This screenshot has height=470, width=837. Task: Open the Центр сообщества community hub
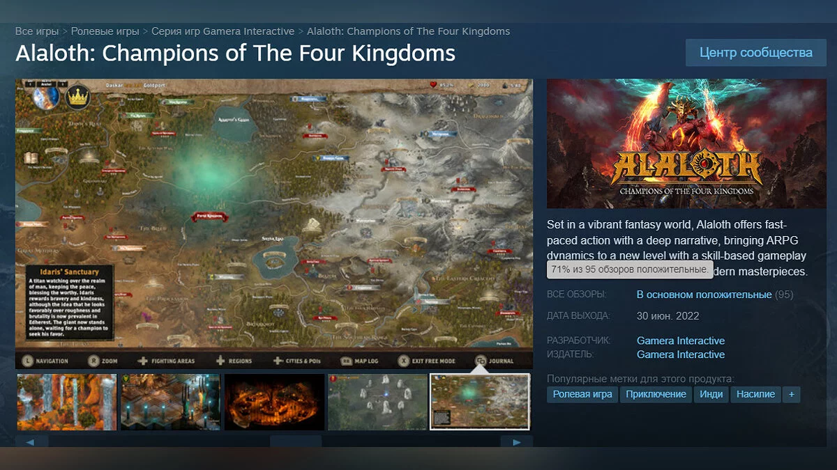[x=756, y=52]
